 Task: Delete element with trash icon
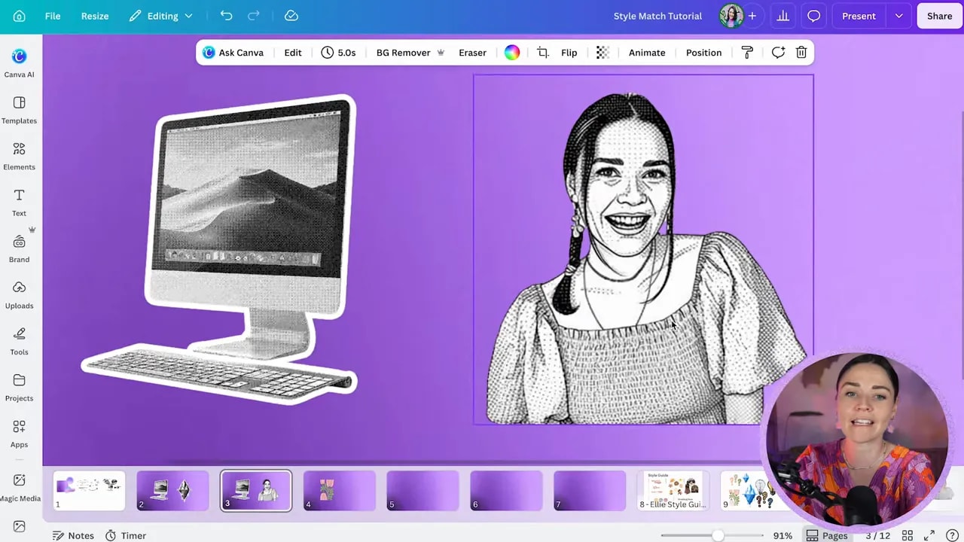[801, 53]
